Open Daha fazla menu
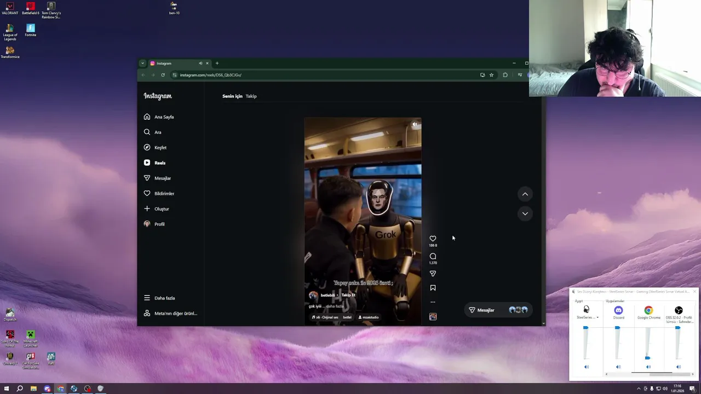 (x=159, y=298)
